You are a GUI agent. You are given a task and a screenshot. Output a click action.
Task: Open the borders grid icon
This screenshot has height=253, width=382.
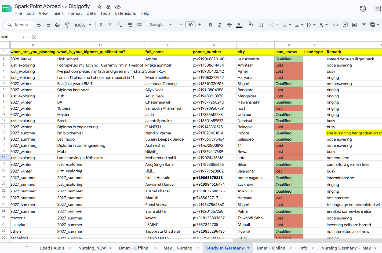tap(261, 25)
